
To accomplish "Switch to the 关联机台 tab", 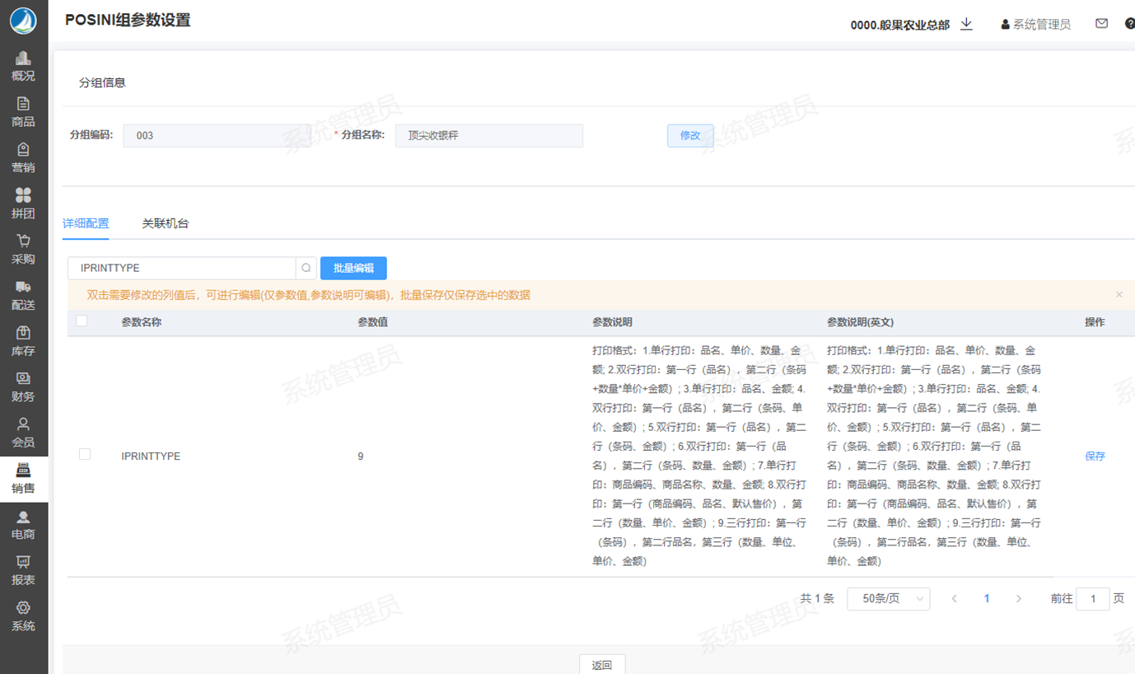I will coord(165,223).
